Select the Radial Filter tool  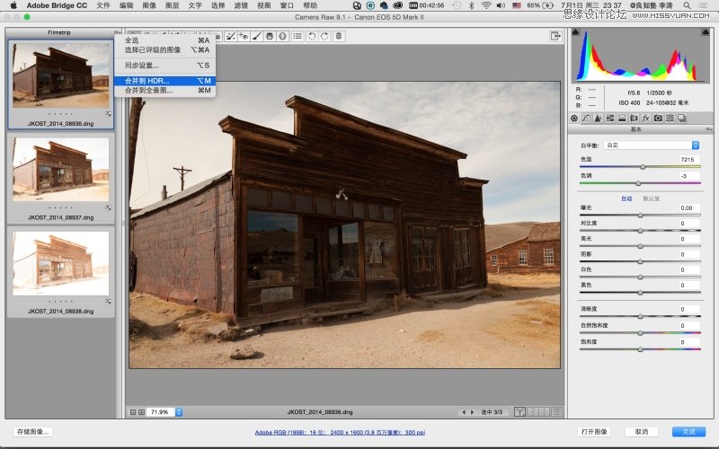[282, 36]
